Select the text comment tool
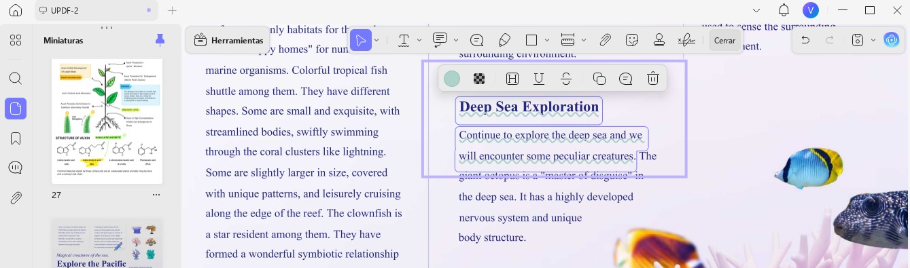The height and width of the screenshot is (268, 910). (x=440, y=39)
